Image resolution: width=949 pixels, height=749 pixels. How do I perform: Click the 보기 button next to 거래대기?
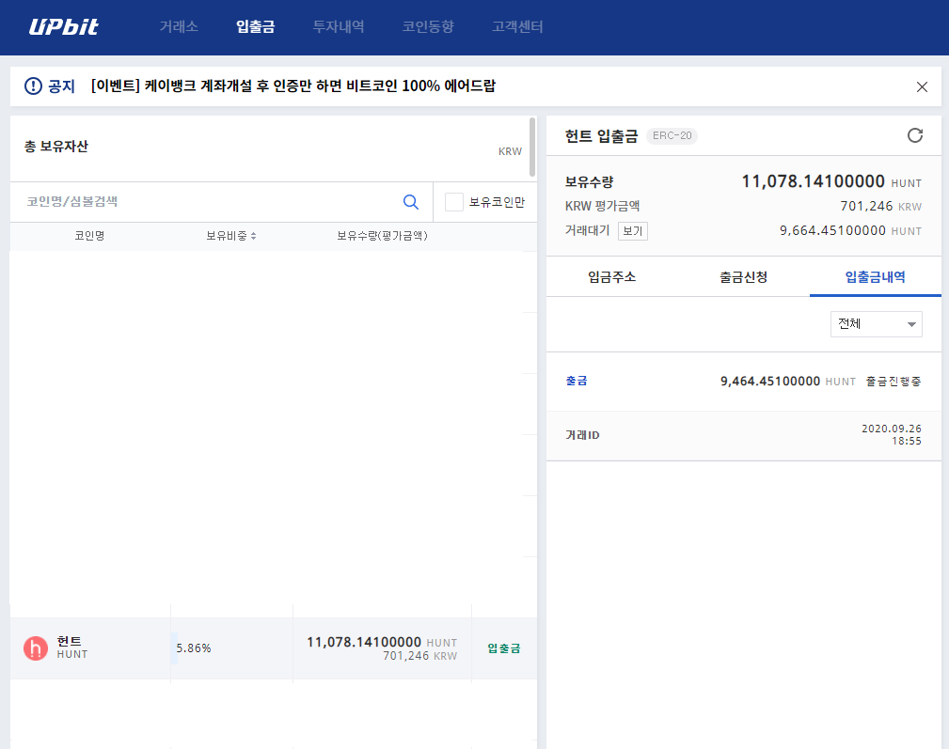click(632, 231)
